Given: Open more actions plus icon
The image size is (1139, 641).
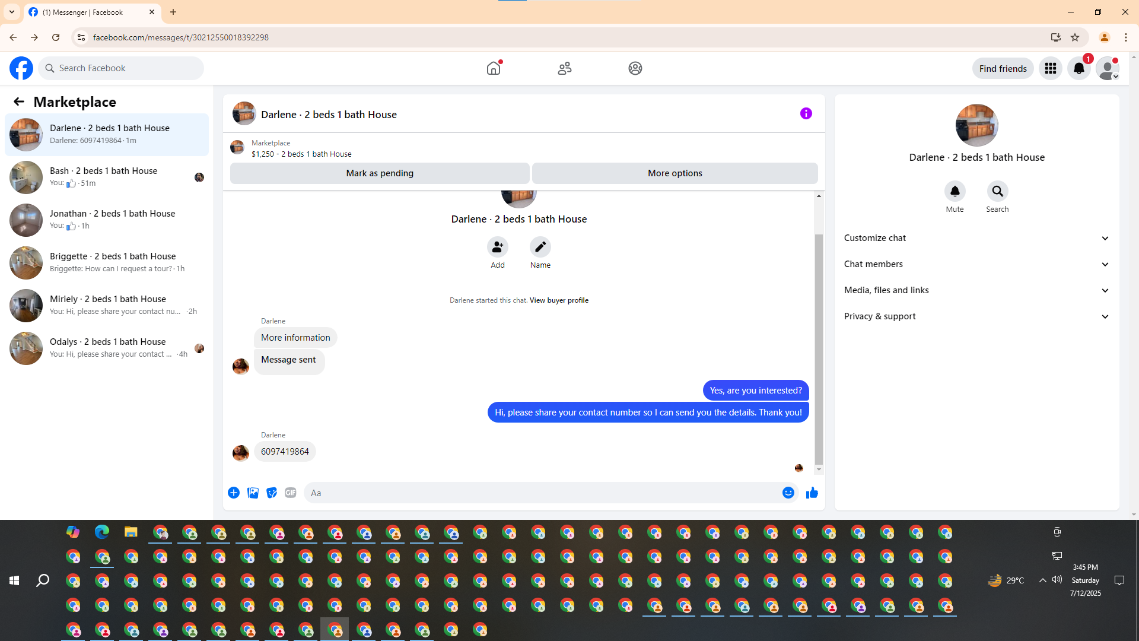Looking at the screenshot, I should pyautogui.click(x=234, y=493).
